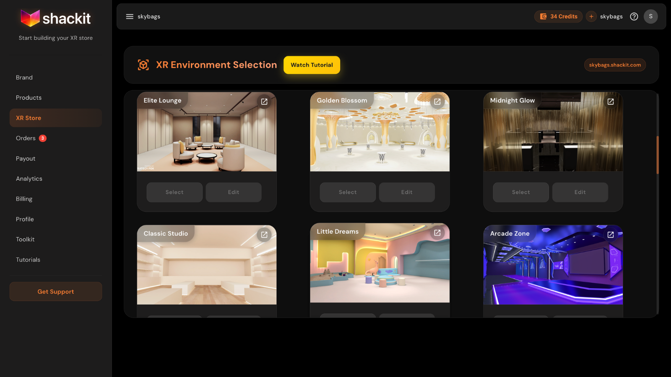The width and height of the screenshot is (671, 377).
Task: Open Elite Lounge in external view
Action: [264, 101]
